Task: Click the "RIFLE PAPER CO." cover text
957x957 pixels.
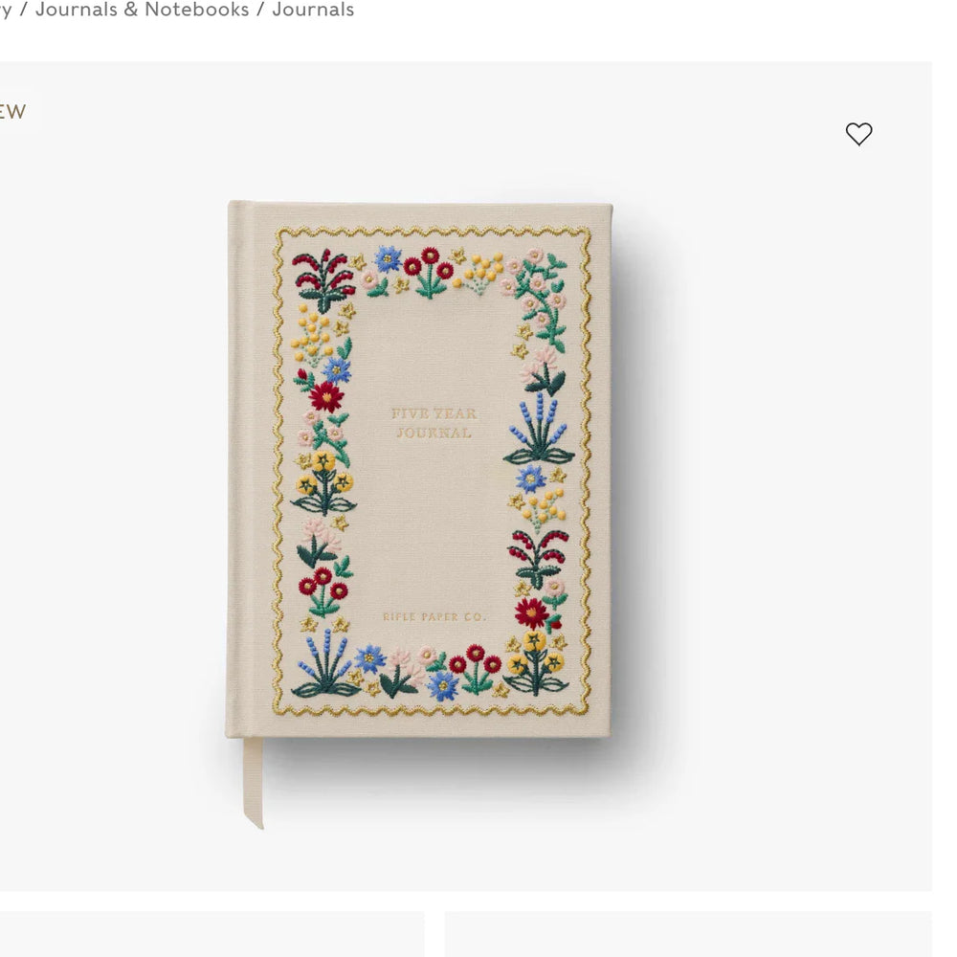Action: coord(434,617)
